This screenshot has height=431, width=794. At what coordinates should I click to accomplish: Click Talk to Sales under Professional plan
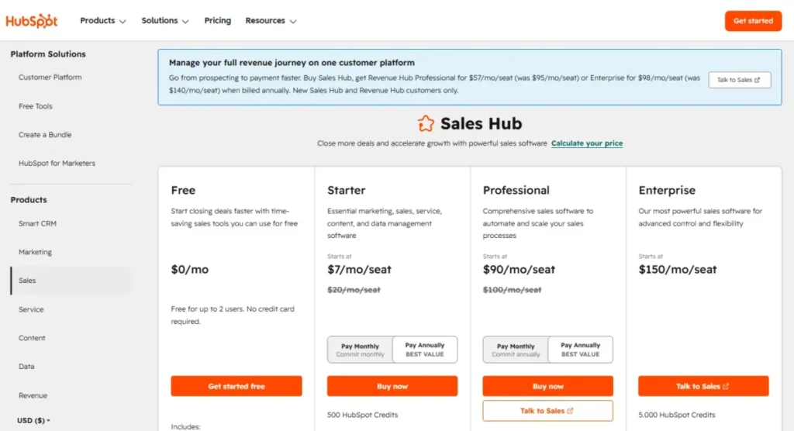[x=548, y=411]
